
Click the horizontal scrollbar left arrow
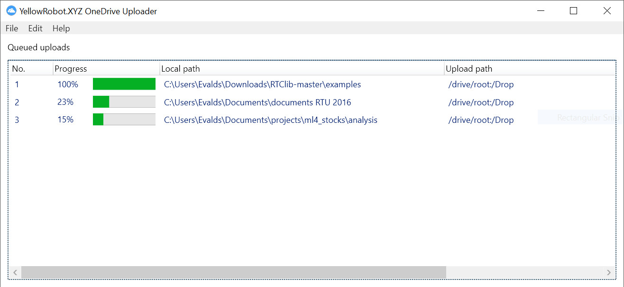click(x=15, y=272)
